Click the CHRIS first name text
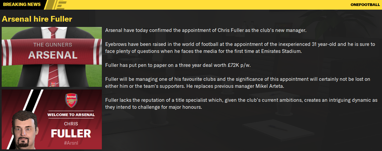The width and height of the screenshot is (382, 151). [71, 124]
